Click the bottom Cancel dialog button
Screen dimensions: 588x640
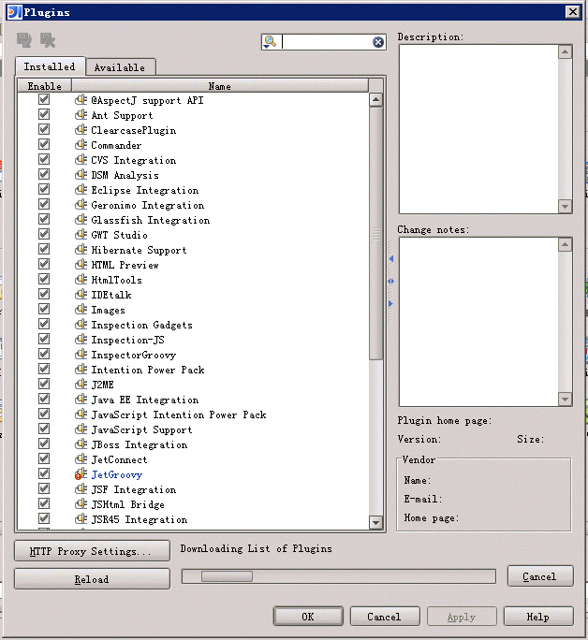[x=385, y=617]
